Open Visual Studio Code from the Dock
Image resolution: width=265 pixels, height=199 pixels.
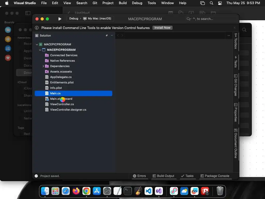[x=149, y=191]
